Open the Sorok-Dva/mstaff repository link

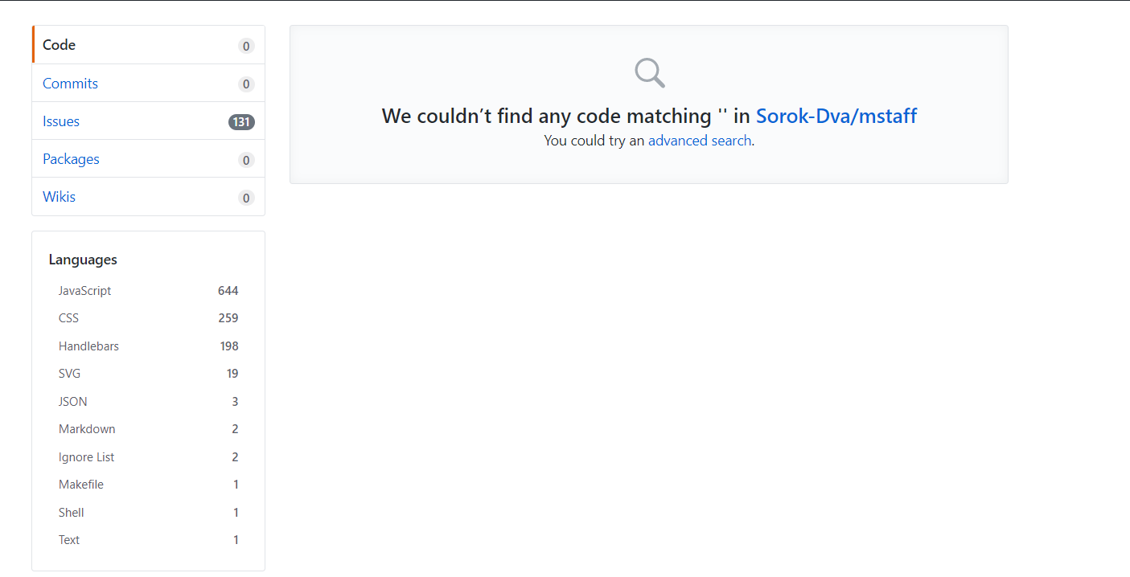tap(836, 116)
